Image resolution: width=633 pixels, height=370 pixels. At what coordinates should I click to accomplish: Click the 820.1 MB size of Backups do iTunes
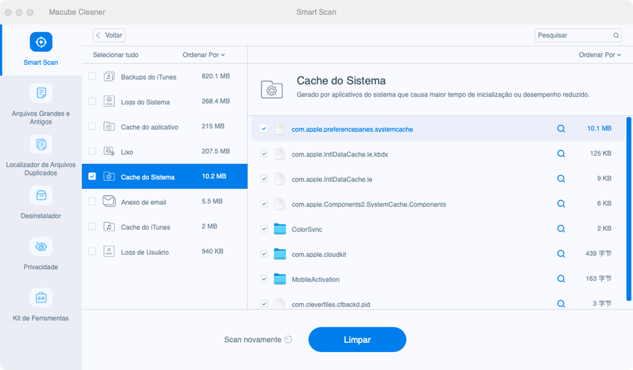click(216, 76)
